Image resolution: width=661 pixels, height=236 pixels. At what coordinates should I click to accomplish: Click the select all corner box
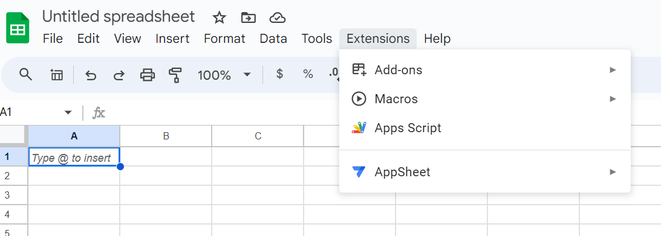[13, 136]
